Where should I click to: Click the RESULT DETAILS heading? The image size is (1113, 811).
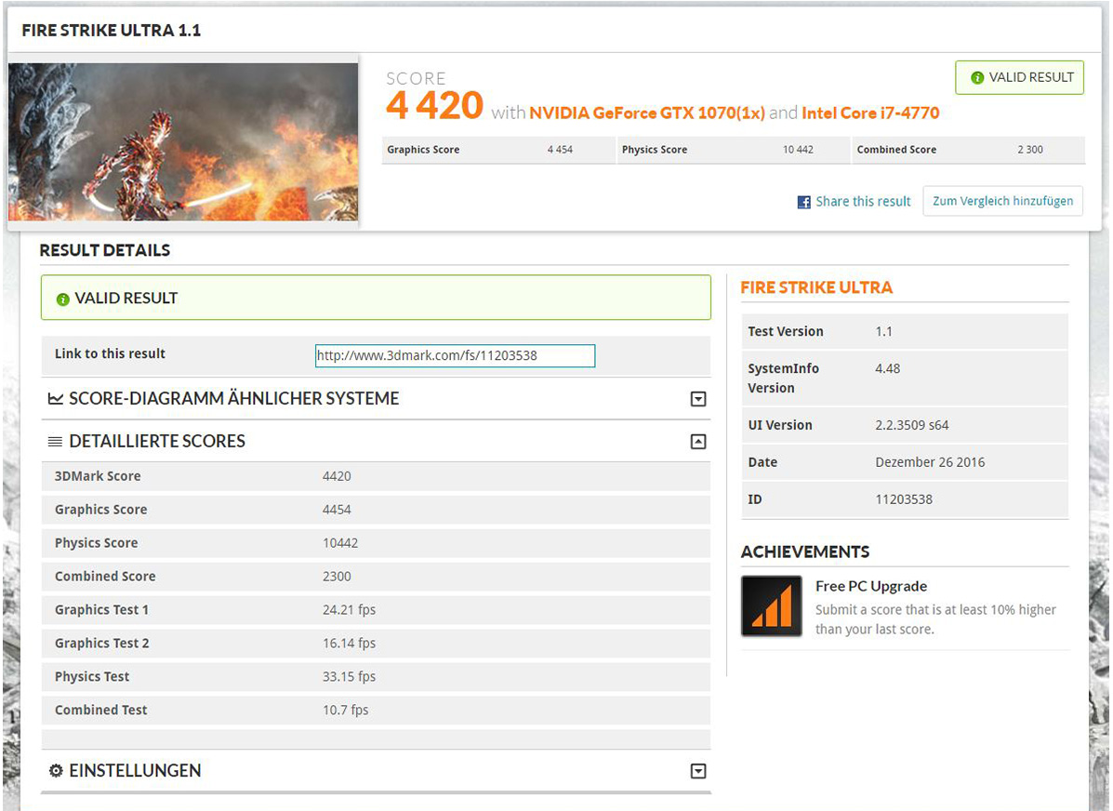click(x=105, y=251)
